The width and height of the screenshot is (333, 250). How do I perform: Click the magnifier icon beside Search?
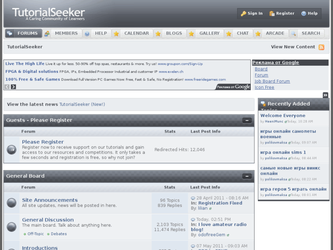tap(294, 33)
